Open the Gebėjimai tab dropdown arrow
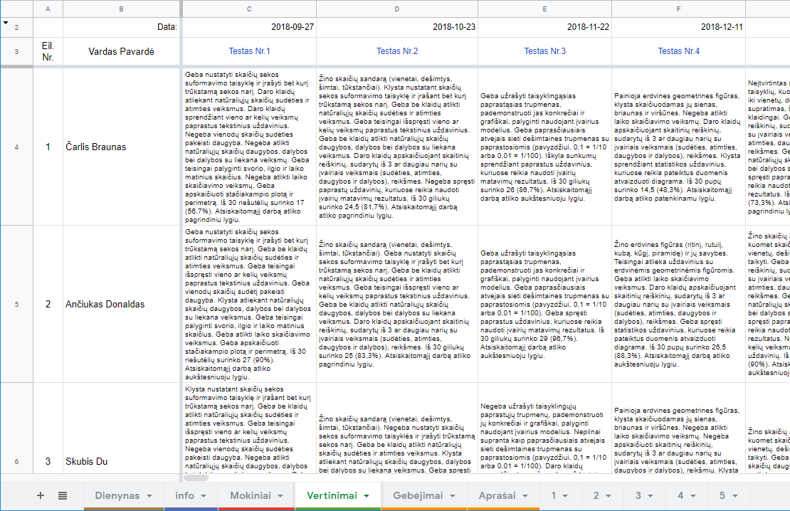Screen dimensions: 790x511 pos(453,496)
